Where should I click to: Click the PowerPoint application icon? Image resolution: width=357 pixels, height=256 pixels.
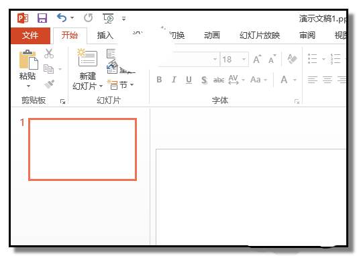(x=23, y=18)
